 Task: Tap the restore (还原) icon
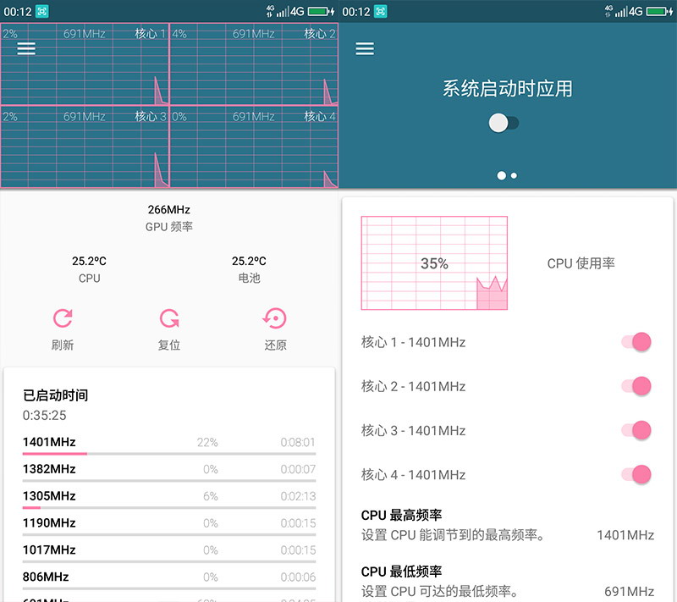[275, 318]
